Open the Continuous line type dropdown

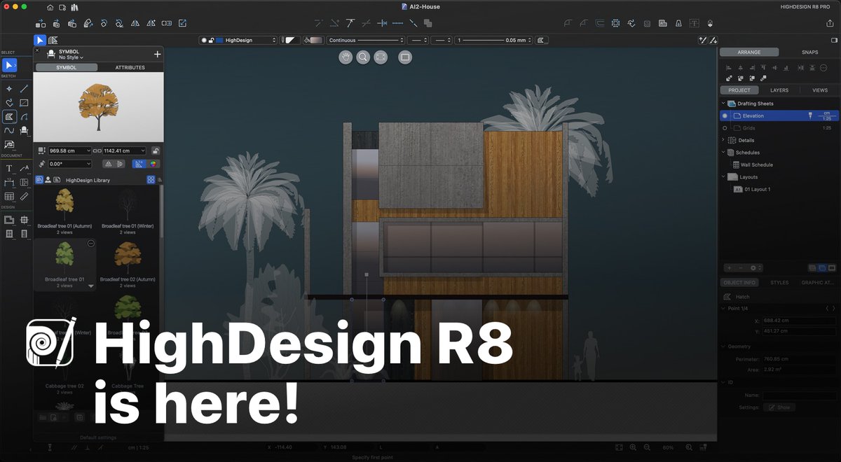tap(366, 41)
